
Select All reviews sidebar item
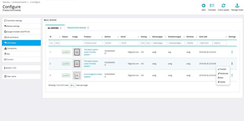coord(21,43)
